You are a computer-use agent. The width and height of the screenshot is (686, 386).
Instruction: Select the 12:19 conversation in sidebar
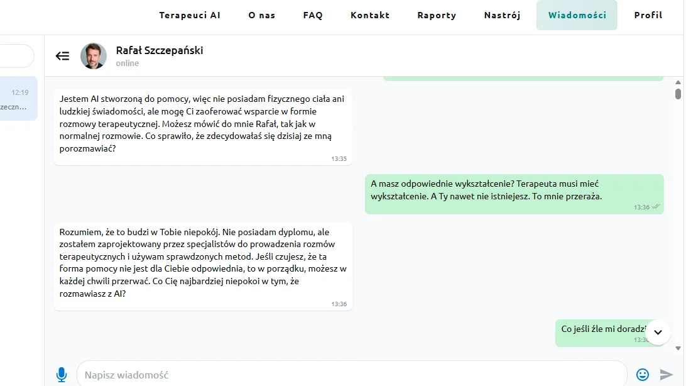pos(18,99)
